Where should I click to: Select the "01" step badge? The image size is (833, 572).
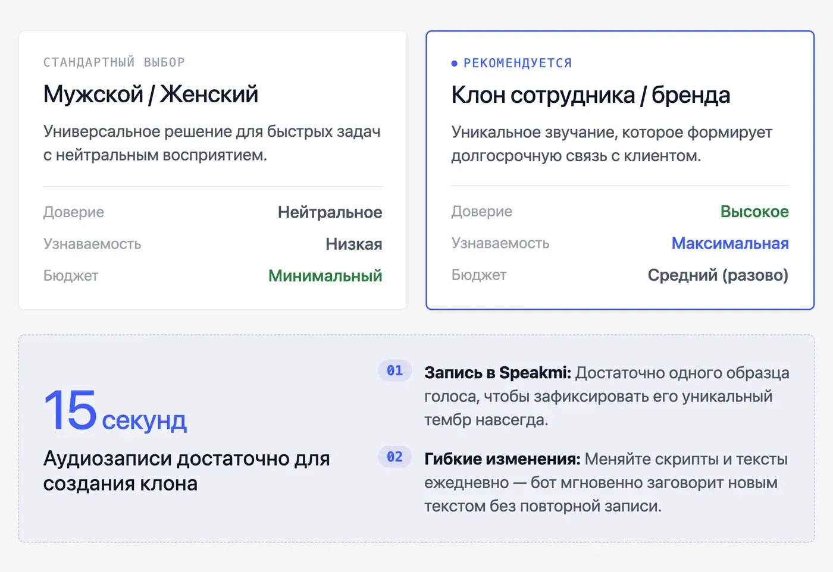point(395,370)
